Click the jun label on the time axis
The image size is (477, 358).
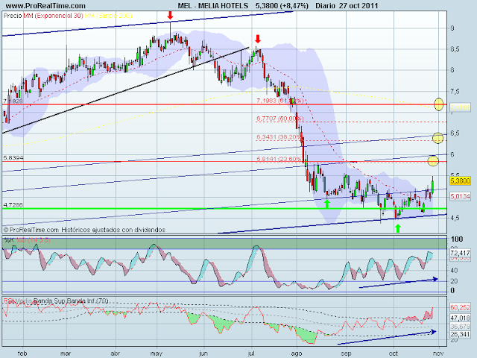click(x=203, y=354)
